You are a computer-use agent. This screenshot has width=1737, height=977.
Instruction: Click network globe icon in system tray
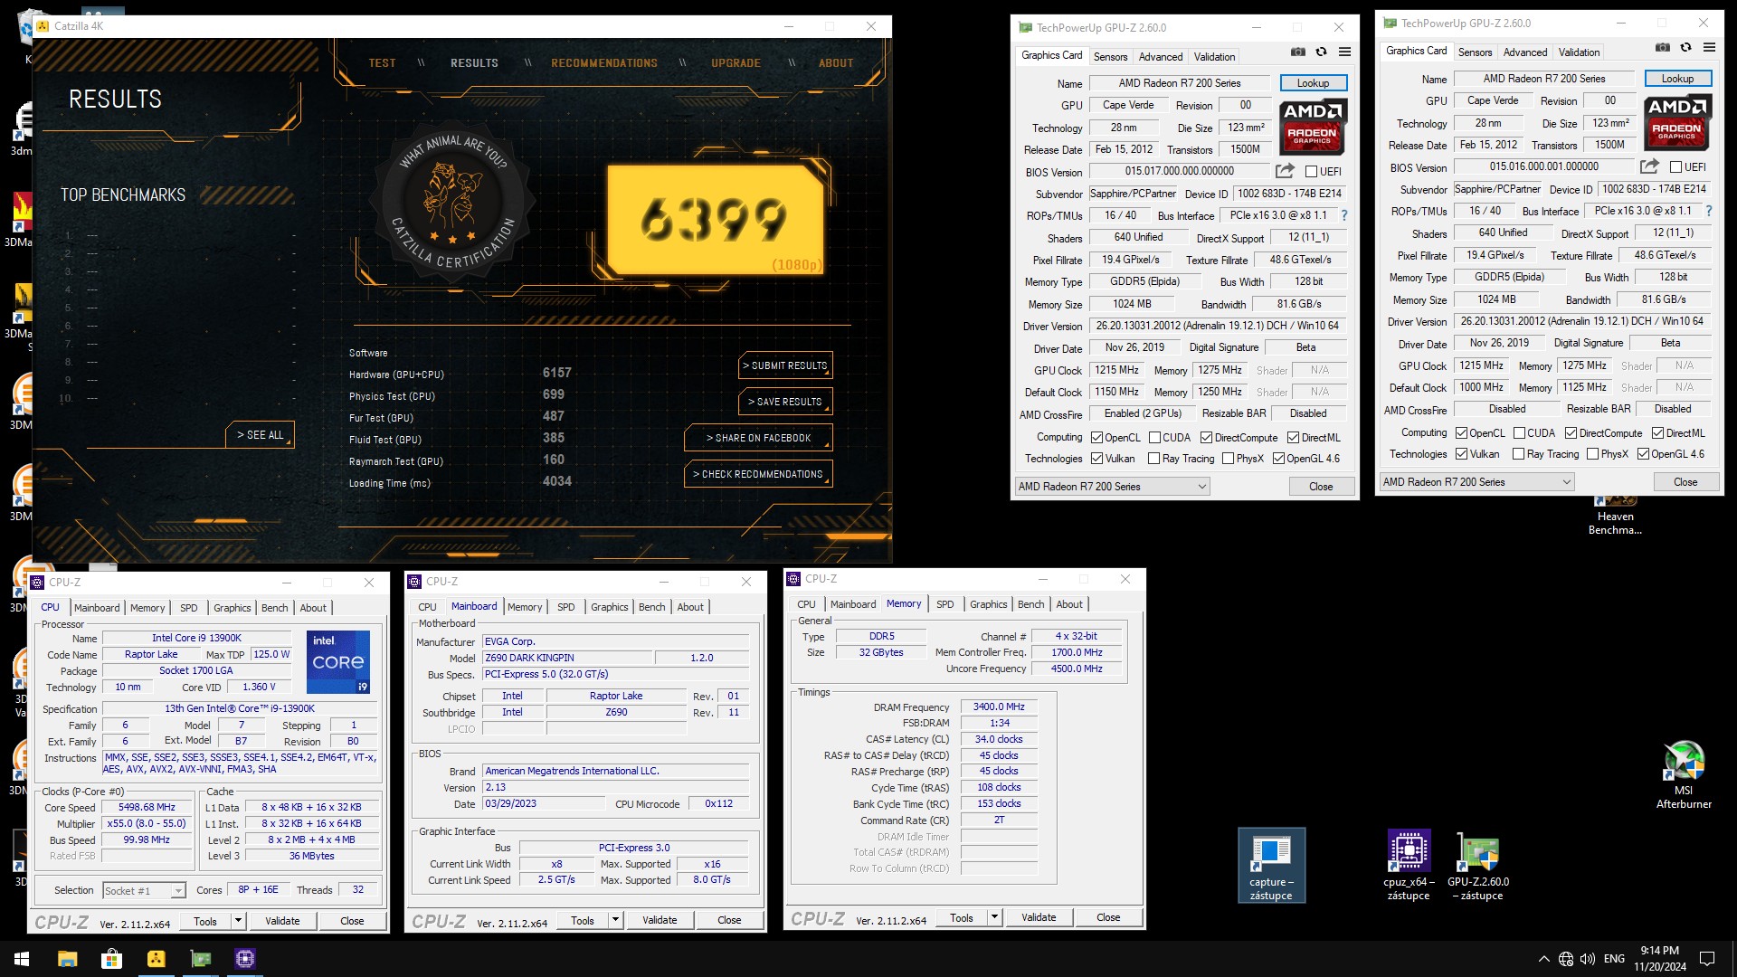point(1566,959)
